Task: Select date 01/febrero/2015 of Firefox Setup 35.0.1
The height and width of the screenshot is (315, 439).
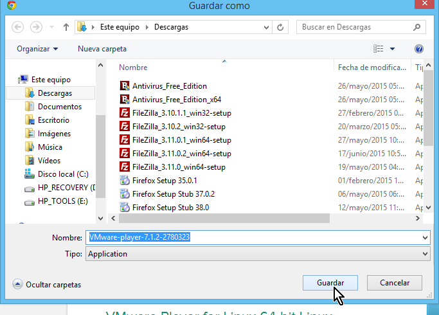Action: tap(371, 181)
